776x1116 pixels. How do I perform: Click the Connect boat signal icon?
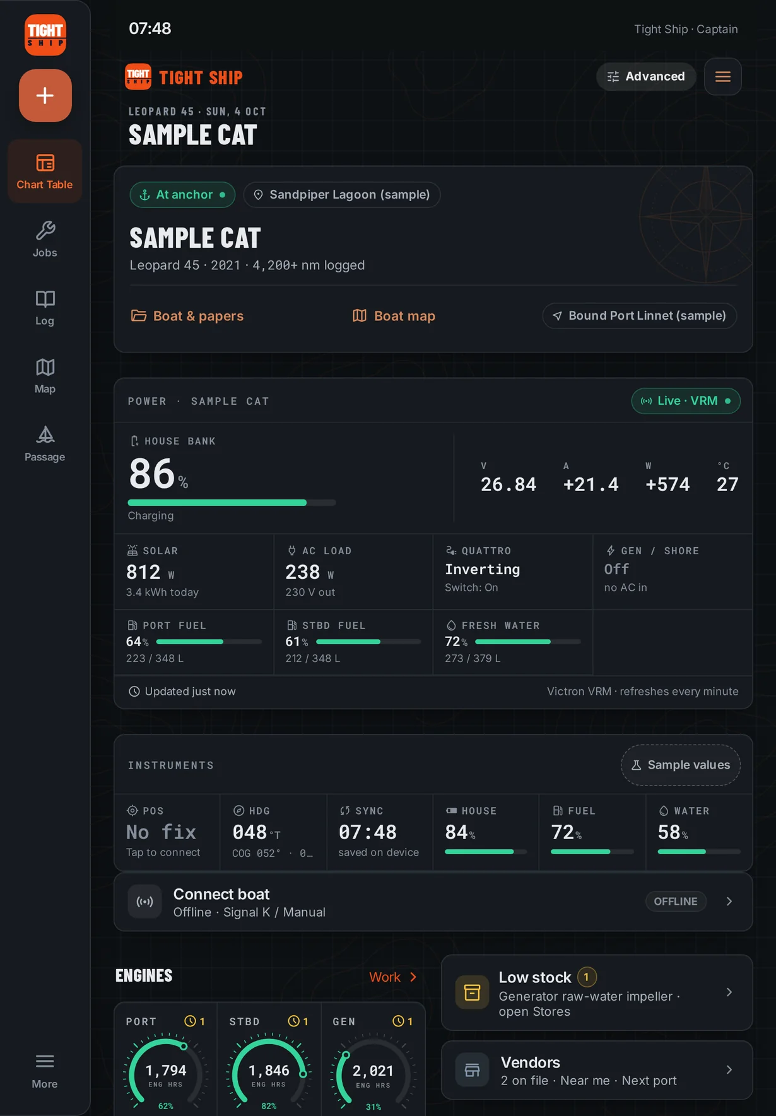pos(145,902)
